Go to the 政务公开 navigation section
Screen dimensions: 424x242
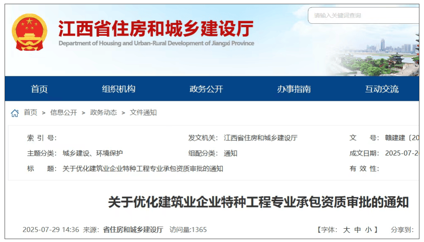point(206,89)
